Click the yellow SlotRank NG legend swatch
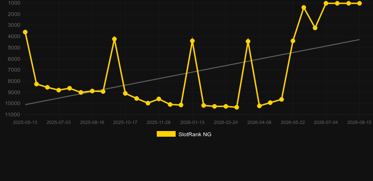The width and height of the screenshot is (373, 181). 166,134
